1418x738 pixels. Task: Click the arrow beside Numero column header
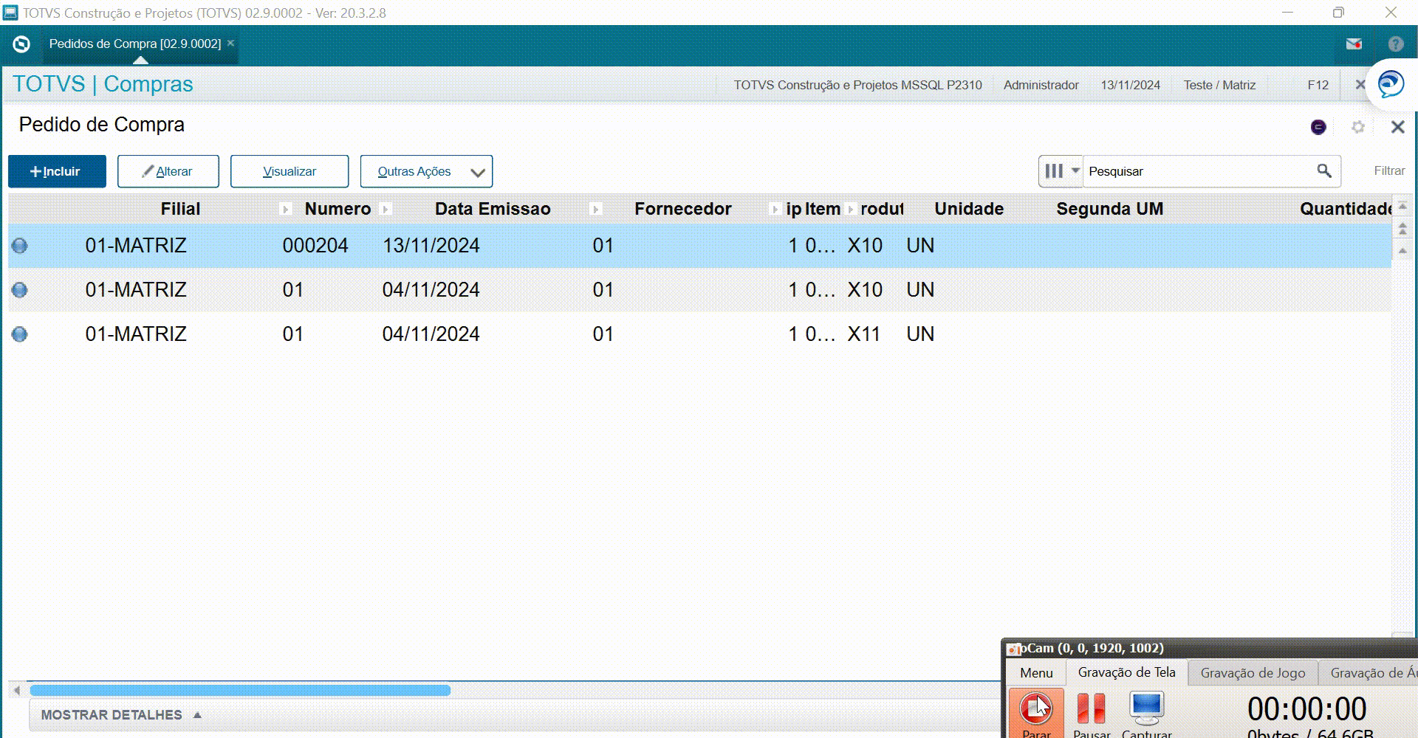point(384,210)
